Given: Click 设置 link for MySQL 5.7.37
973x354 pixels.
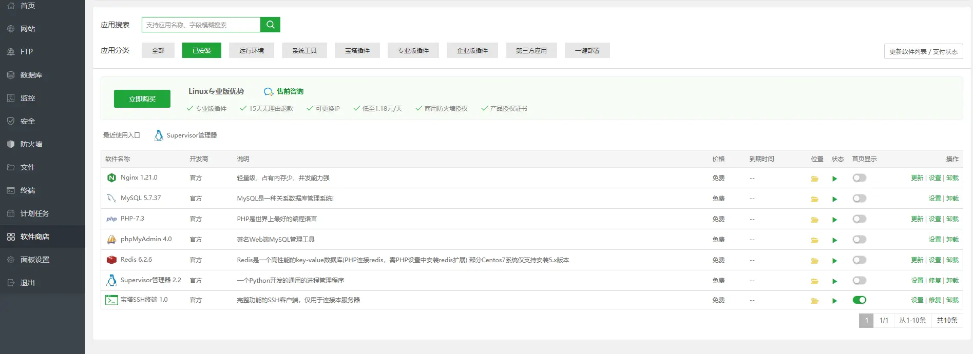Looking at the screenshot, I should (x=934, y=198).
